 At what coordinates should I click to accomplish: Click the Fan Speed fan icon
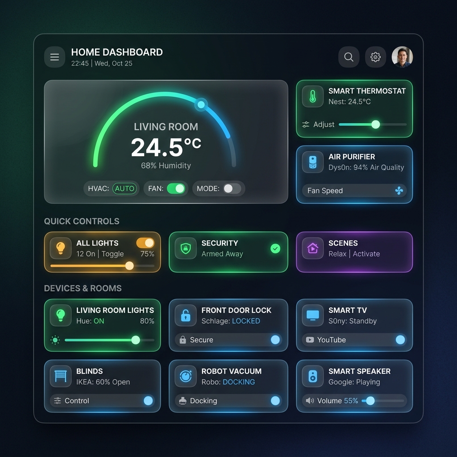point(399,191)
